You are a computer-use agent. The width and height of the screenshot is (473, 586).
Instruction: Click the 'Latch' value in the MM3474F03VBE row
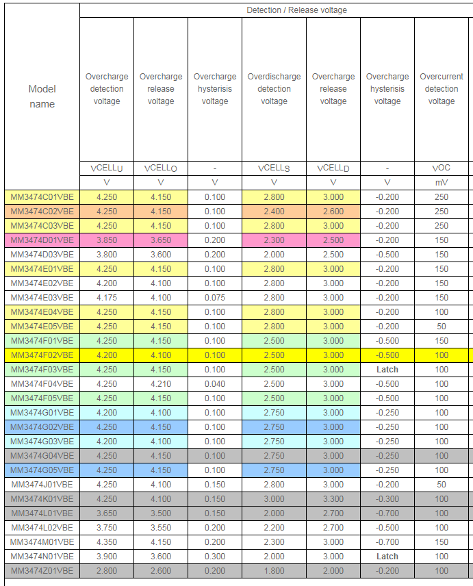click(x=387, y=370)
